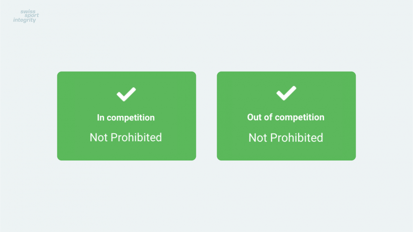Click the word In in the left heading

click(x=101, y=118)
